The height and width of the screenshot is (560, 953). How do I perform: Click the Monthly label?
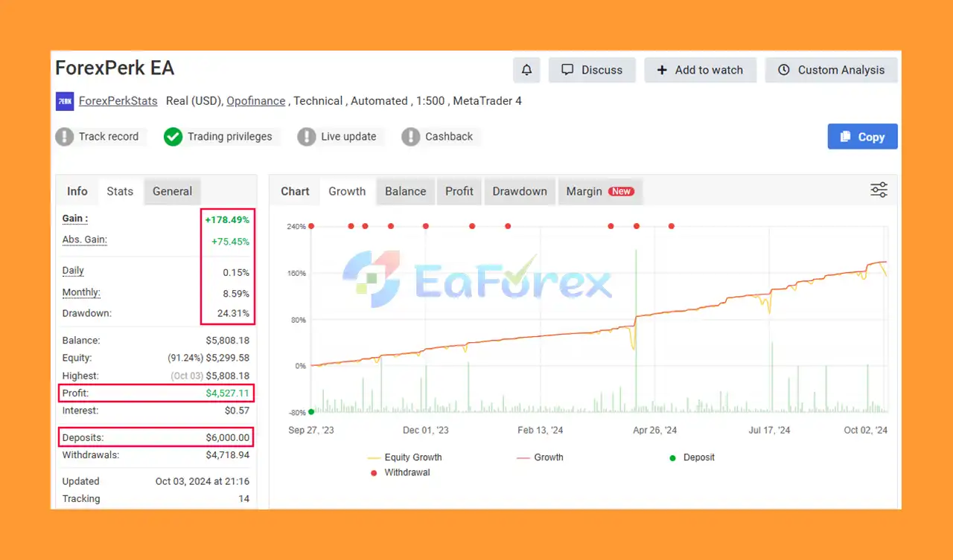pyautogui.click(x=81, y=292)
